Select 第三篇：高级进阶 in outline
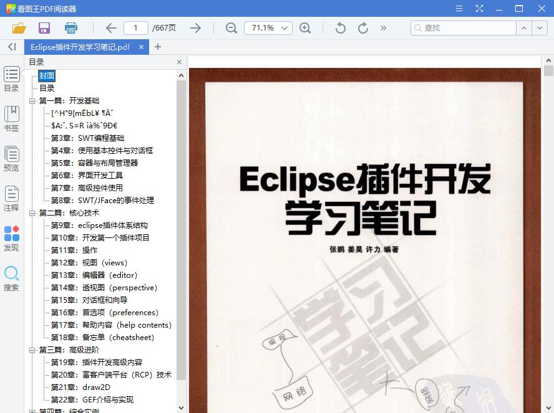Screen dimensions: 554x413 pyautogui.click(x=69, y=350)
